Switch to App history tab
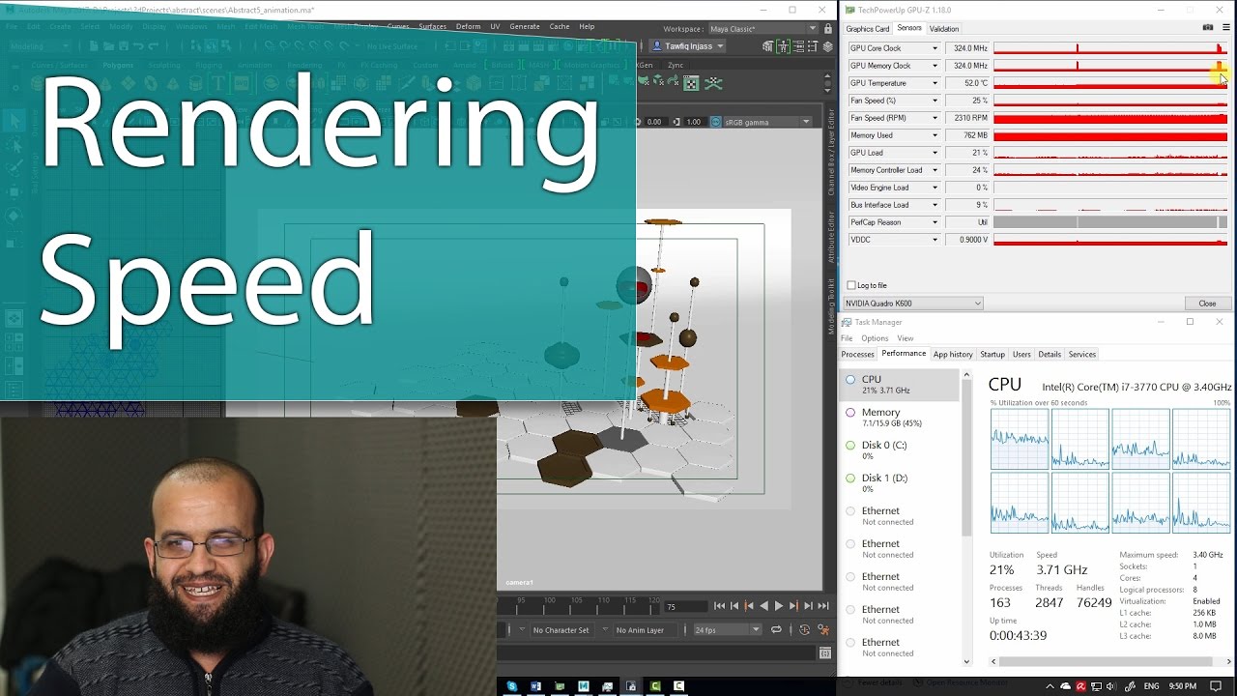The width and height of the screenshot is (1237, 696). [953, 355]
